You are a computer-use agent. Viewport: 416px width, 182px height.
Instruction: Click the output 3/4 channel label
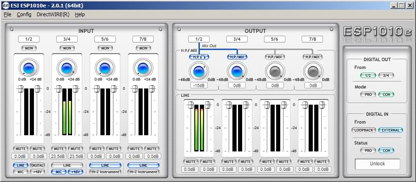(x=237, y=39)
